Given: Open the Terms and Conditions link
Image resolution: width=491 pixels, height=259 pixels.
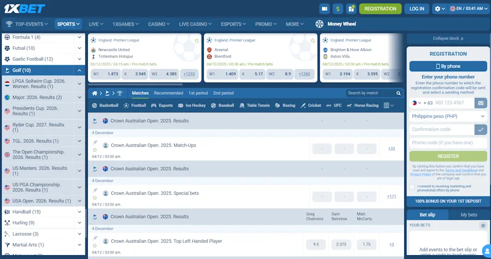Looking at the screenshot, I should (x=461, y=170).
